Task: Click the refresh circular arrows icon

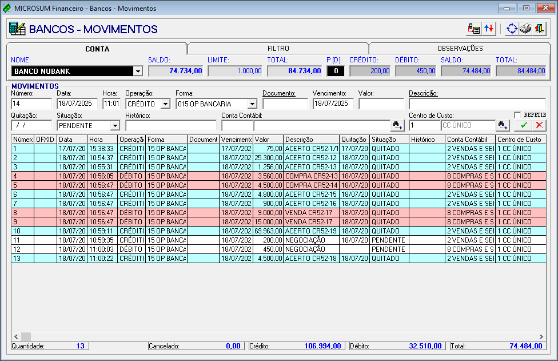Action: click(512, 29)
